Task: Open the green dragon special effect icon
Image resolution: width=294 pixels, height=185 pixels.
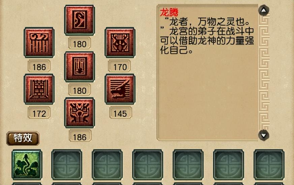Action: point(27,165)
